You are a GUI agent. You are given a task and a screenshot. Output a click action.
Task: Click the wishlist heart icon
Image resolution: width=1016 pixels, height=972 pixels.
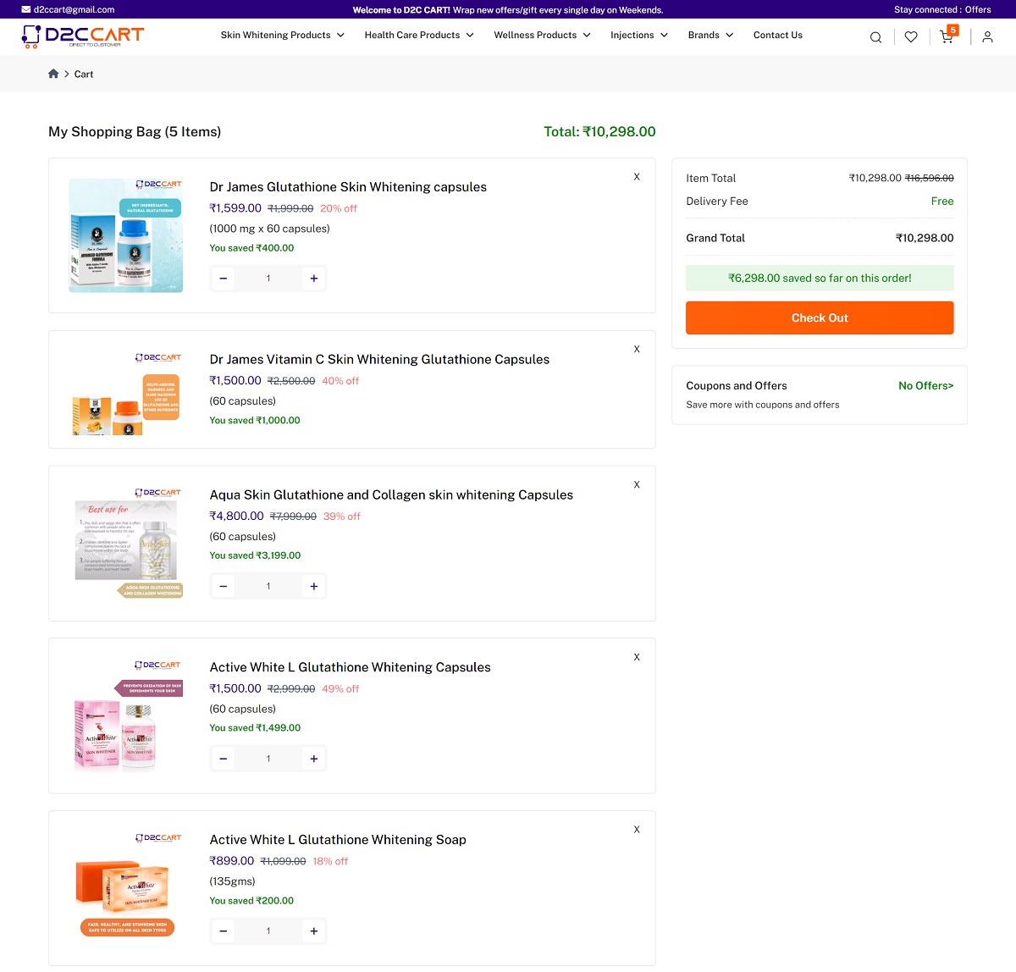pos(910,36)
